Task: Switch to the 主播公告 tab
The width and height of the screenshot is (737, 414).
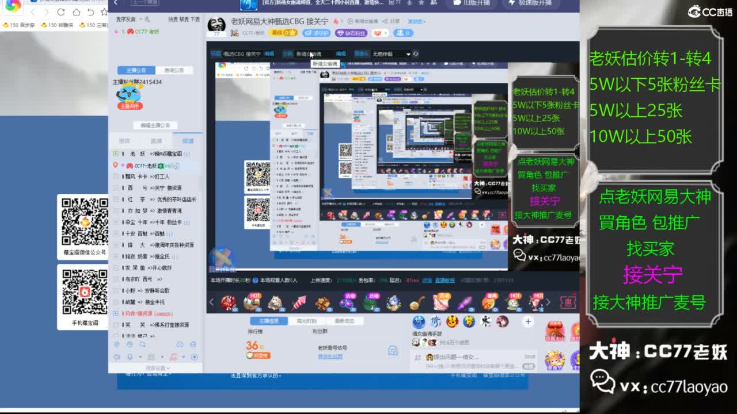Action: pos(136,70)
